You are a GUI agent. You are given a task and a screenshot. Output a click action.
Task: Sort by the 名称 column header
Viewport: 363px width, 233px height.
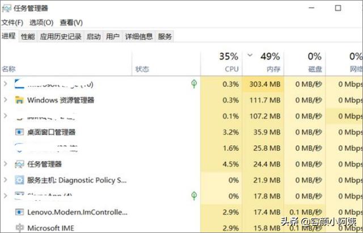9,69
